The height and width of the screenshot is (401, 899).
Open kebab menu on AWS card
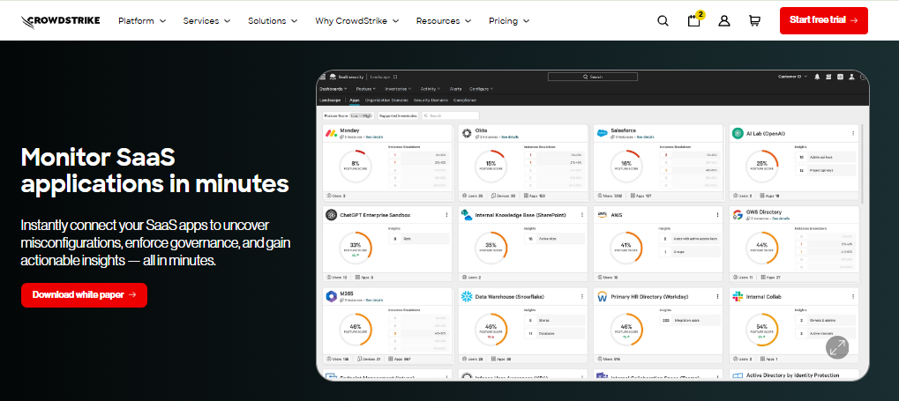tap(717, 215)
